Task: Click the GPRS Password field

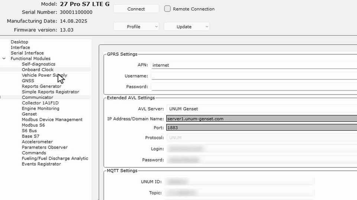Action: pyautogui.click(x=254, y=87)
